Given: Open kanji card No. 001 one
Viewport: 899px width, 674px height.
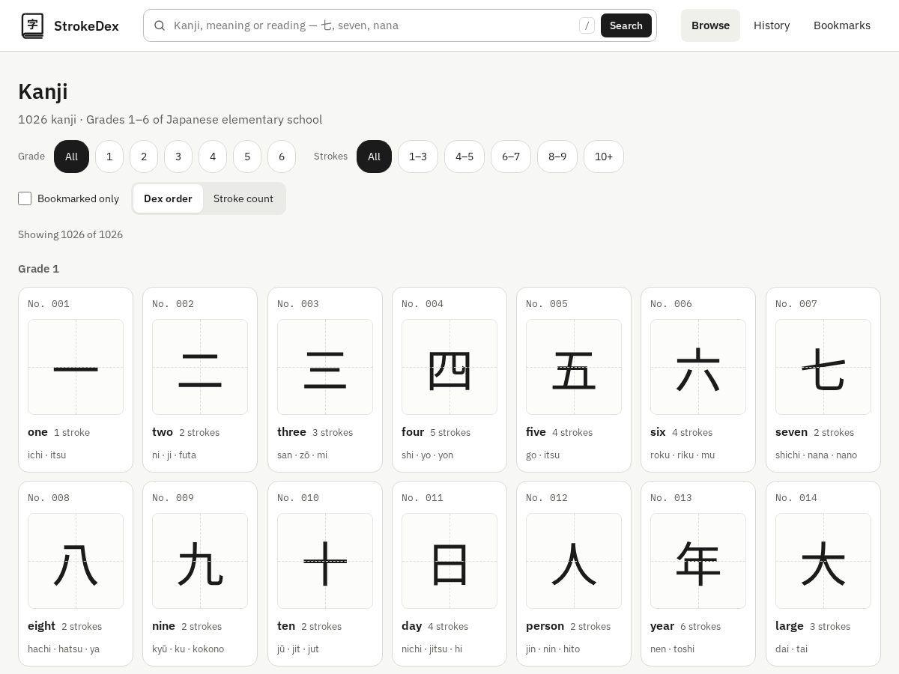Looking at the screenshot, I should (x=76, y=380).
